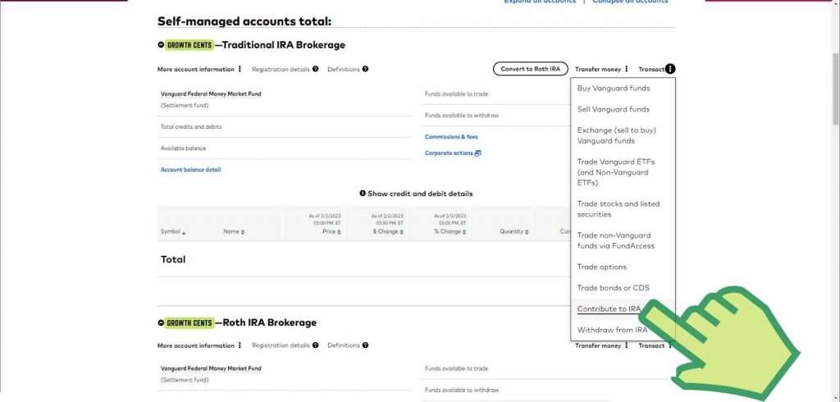Viewport: 840px width, 402px height.
Task: Expand Show credit and debit details
Action: pos(416,194)
